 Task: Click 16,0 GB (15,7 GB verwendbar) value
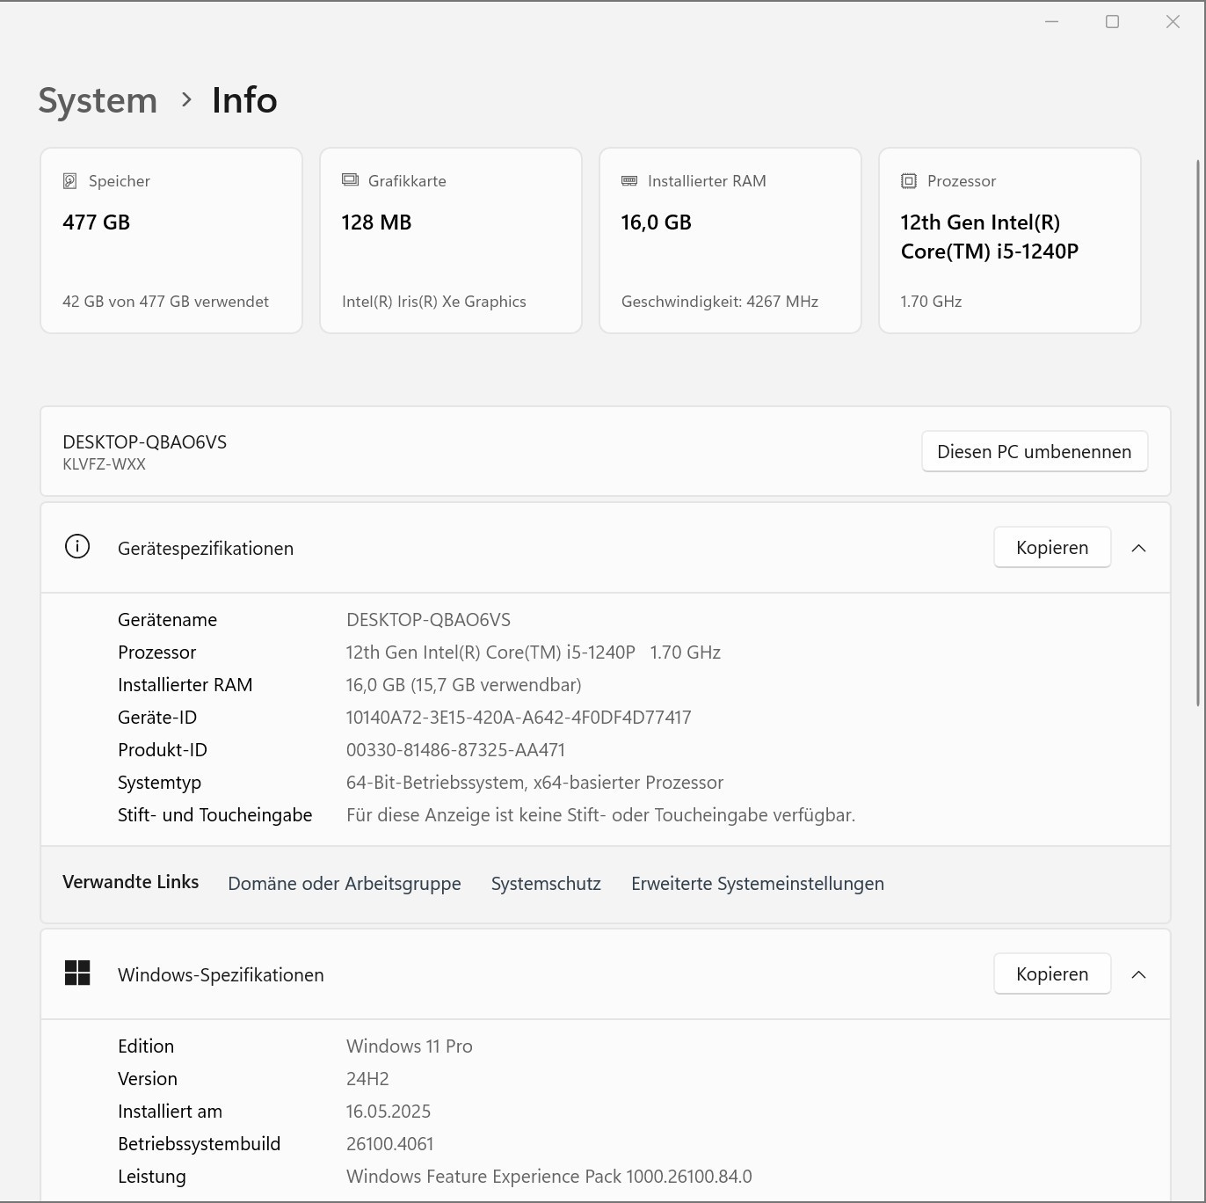click(x=463, y=685)
